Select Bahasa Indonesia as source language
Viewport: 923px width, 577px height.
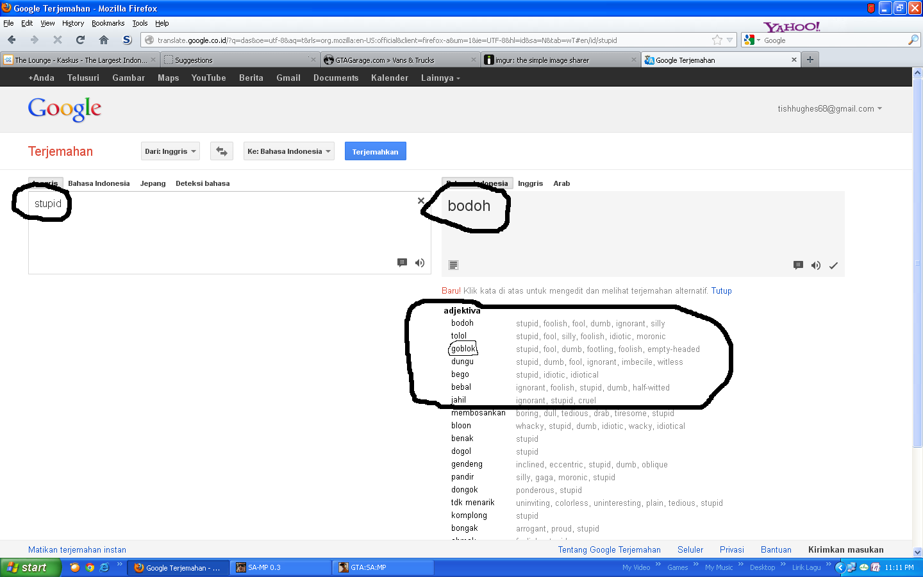pyautogui.click(x=99, y=183)
